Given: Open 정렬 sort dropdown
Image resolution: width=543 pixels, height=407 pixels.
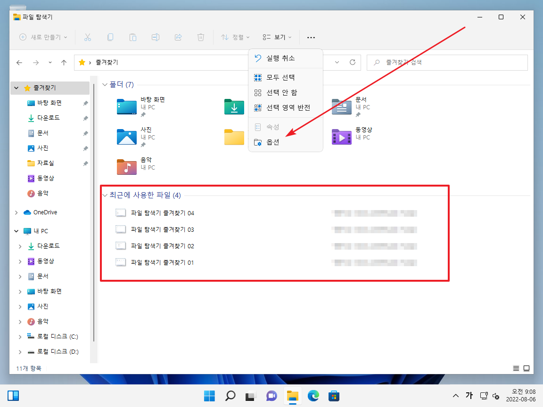Looking at the screenshot, I should click(x=235, y=37).
